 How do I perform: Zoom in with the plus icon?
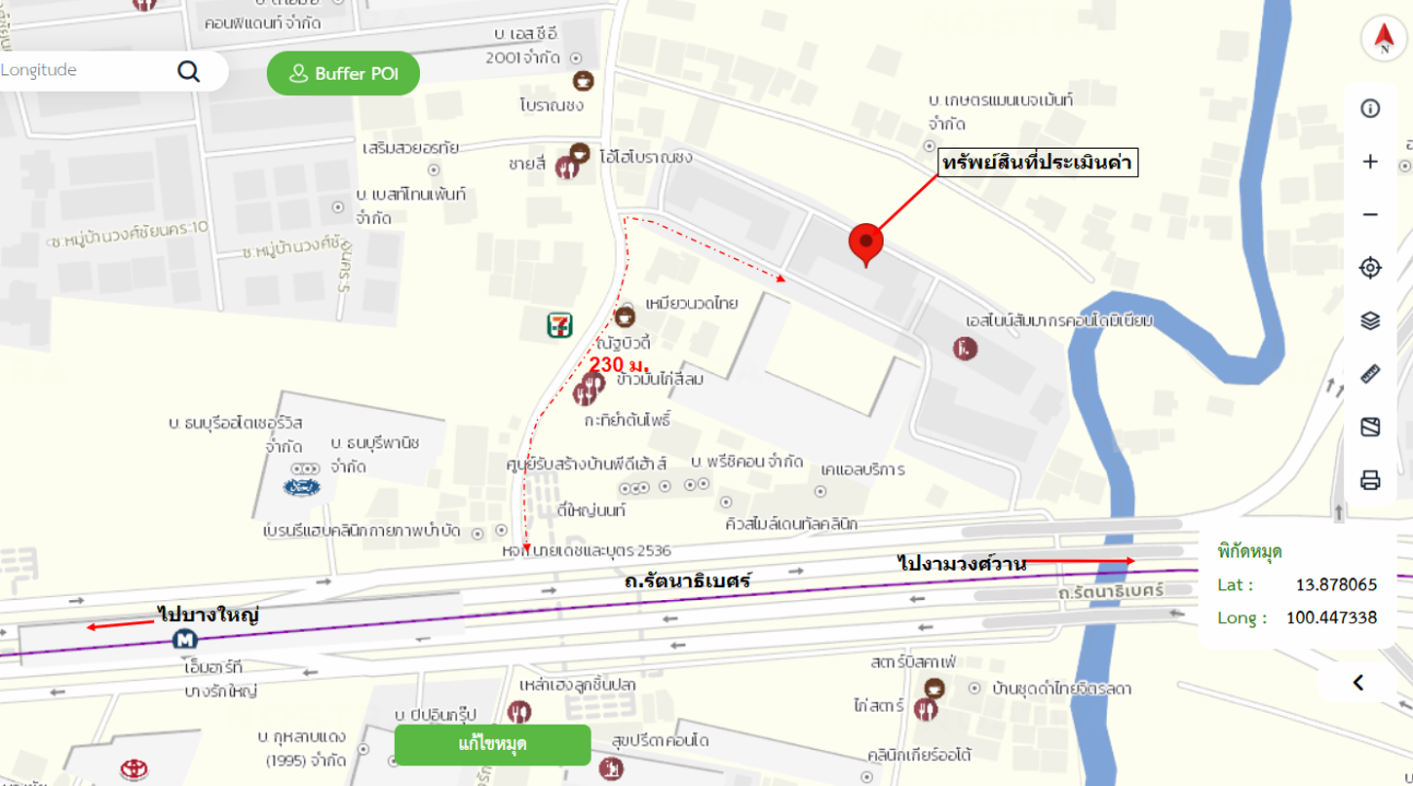(1370, 162)
